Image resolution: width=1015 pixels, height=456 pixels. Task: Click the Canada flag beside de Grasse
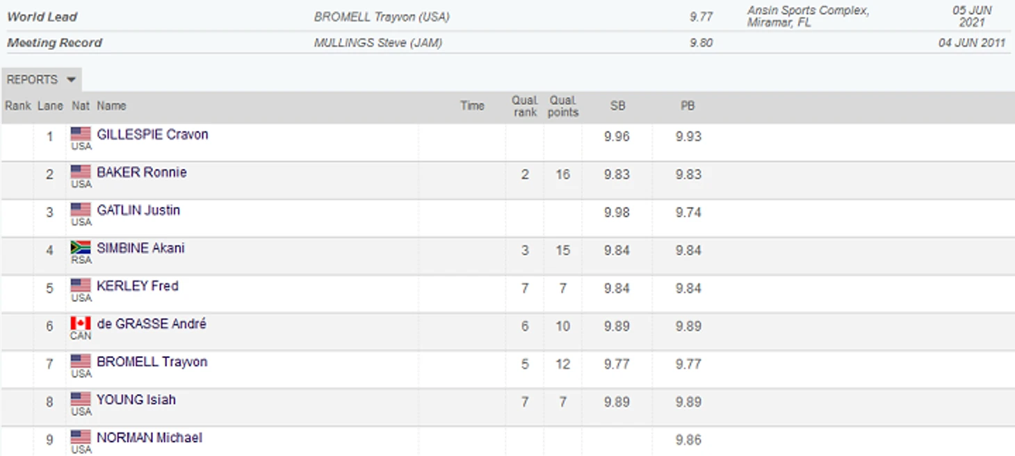click(81, 323)
